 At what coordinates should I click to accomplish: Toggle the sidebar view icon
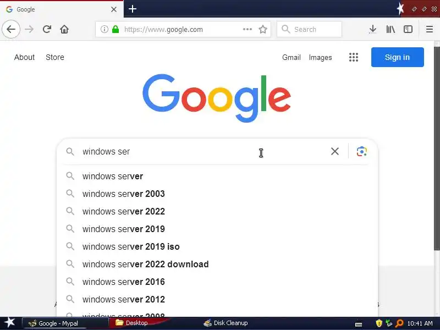(408, 29)
